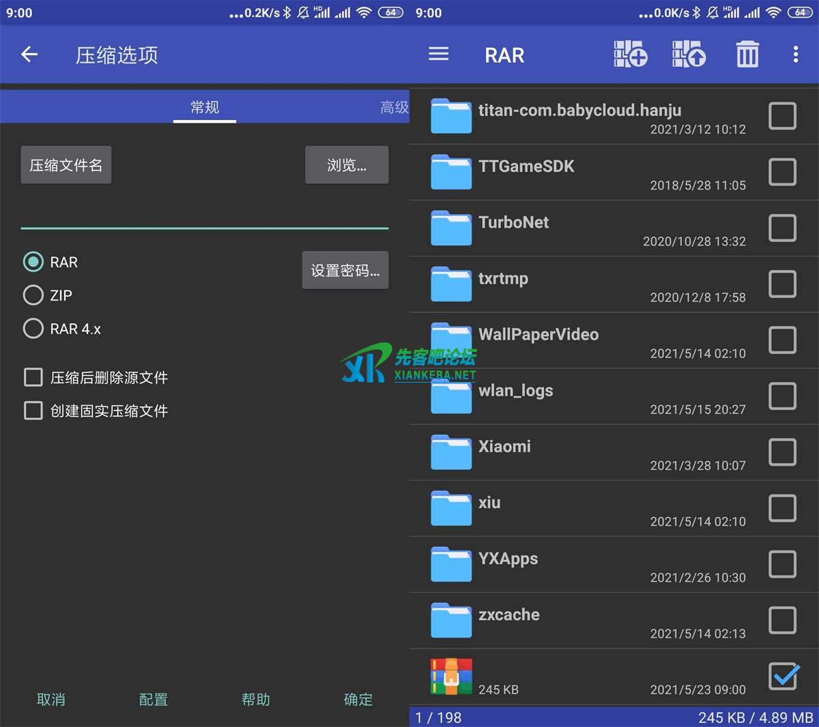This screenshot has width=819, height=727.
Task: Tap the back arrow in 压缩选项 header
Action: pyautogui.click(x=29, y=55)
